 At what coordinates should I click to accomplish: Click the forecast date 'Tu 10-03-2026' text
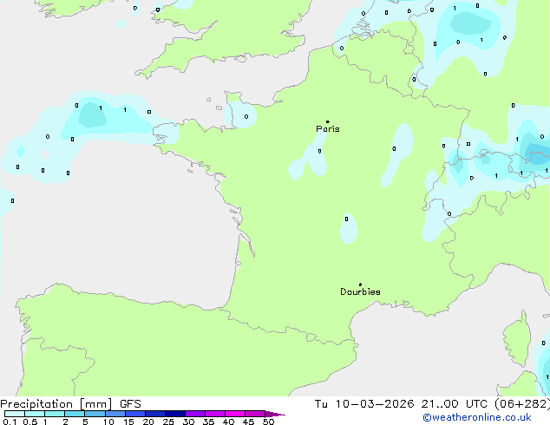tap(364, 404)
